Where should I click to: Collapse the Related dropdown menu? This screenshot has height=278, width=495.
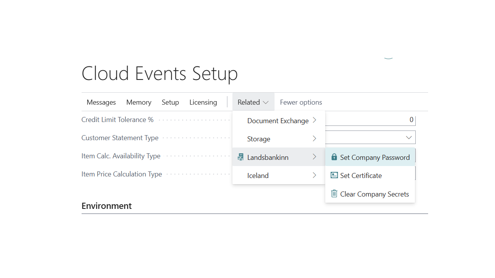point(253,102)
